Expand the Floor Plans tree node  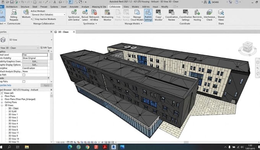[2, 96]
